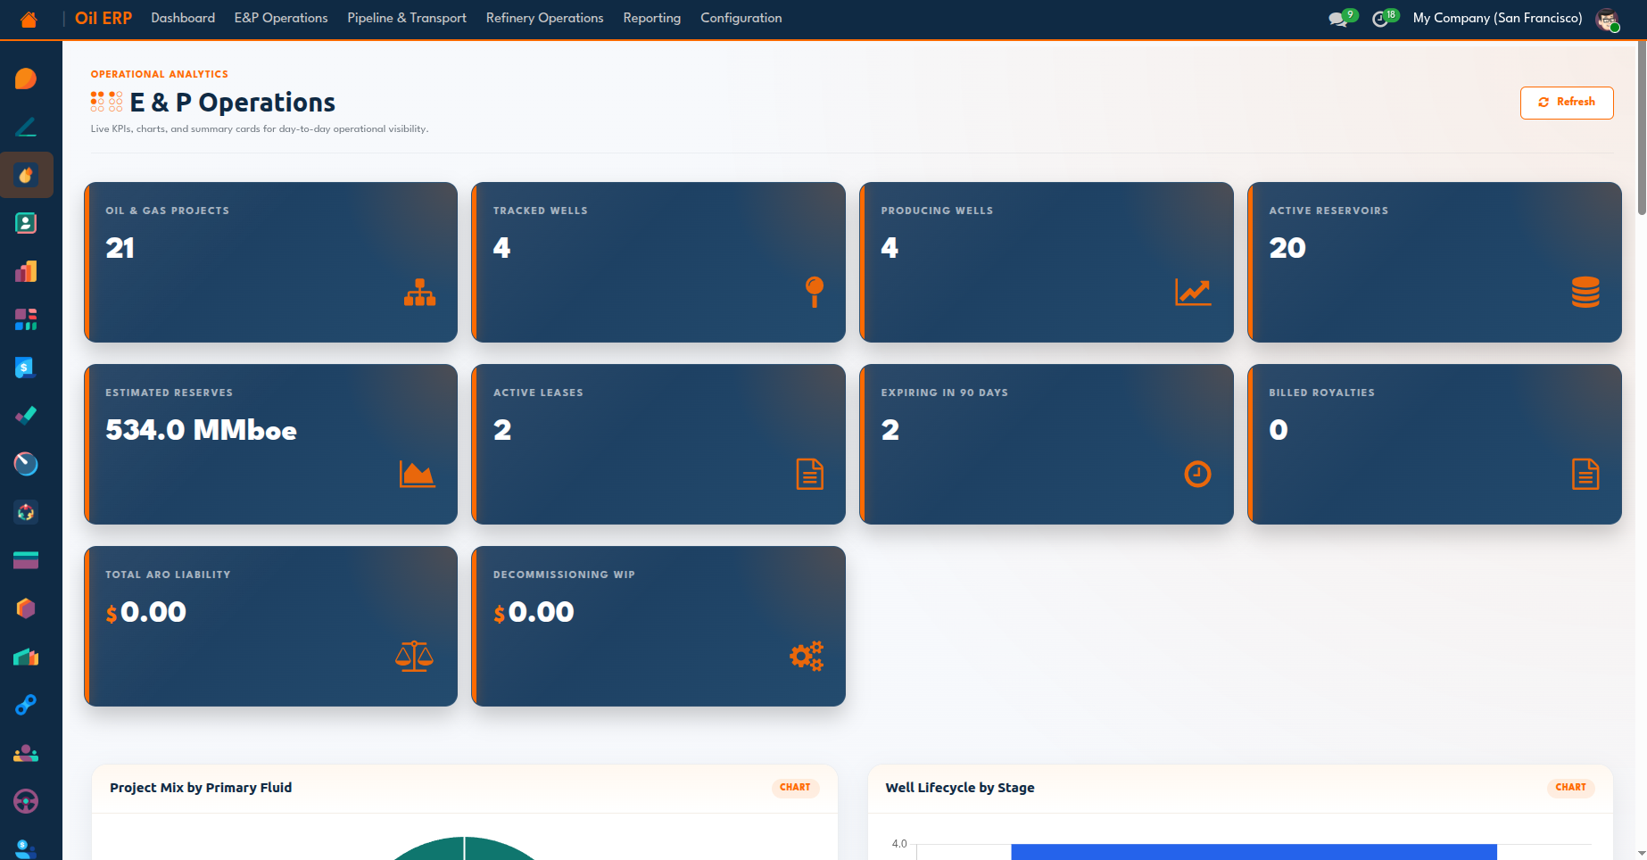The width and height of the screenshot is (1647, 860).
Task: Open the colorful people-circle sidebar app
Action: [x=26, y=512]
